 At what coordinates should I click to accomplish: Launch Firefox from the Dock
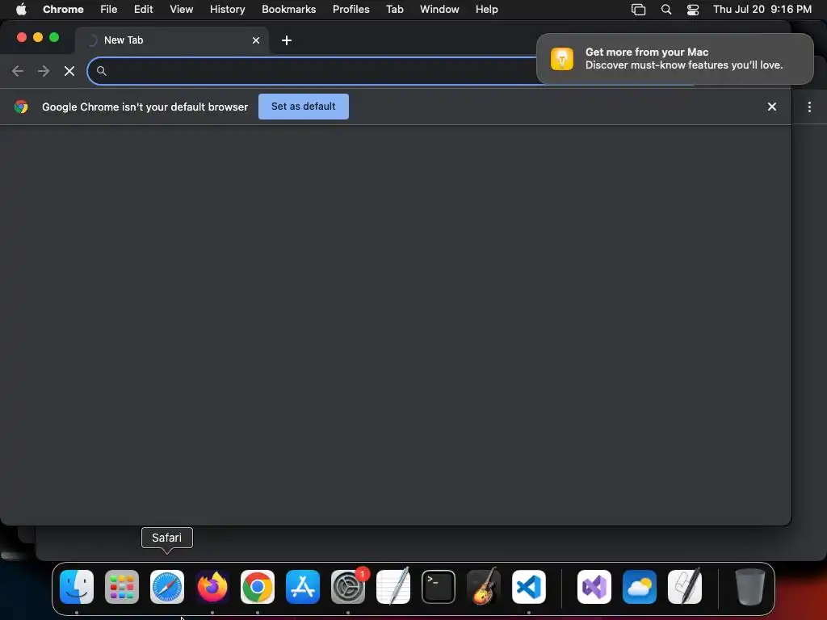click(212, 587)
